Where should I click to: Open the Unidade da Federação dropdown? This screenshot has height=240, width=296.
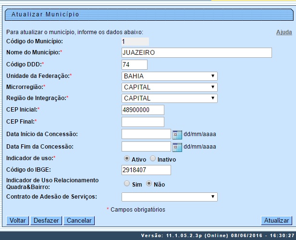point(169,76)
